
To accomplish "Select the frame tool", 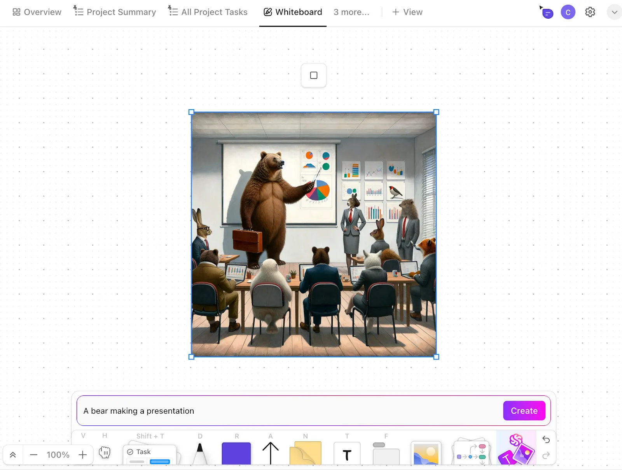I will click(x=386, y=454).
